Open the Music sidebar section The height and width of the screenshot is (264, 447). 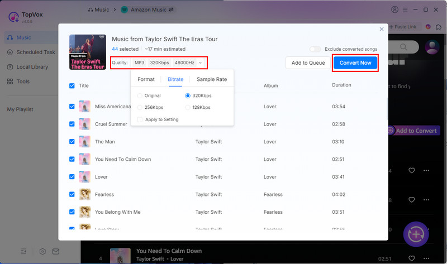coord(31,37)
